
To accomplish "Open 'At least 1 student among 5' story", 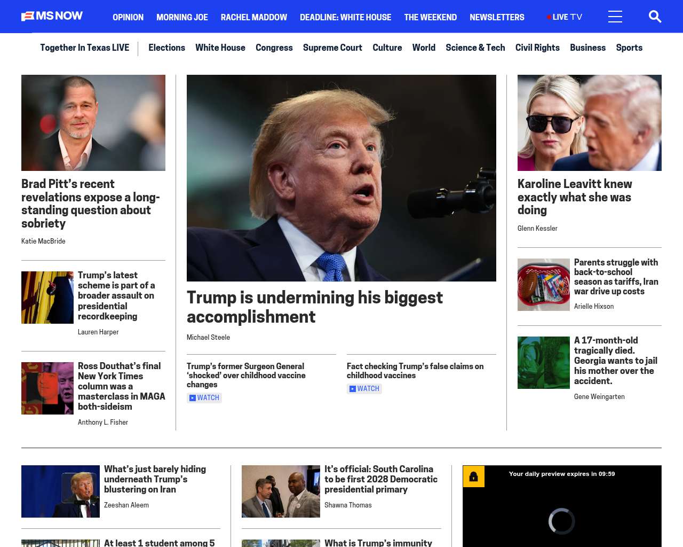I will [160, 543].
